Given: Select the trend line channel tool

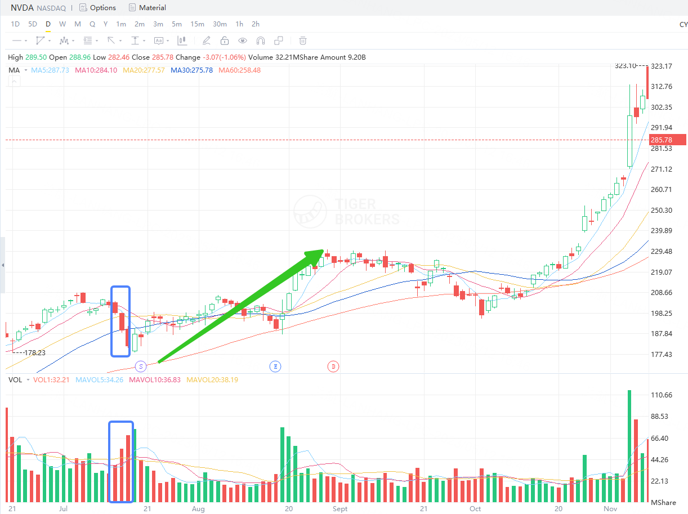Looking at the screenshot, I should 40,41.
